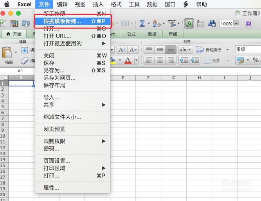Decrease font size with A-down icon
The height and width of the screenshot is (201, 261).
133,50
